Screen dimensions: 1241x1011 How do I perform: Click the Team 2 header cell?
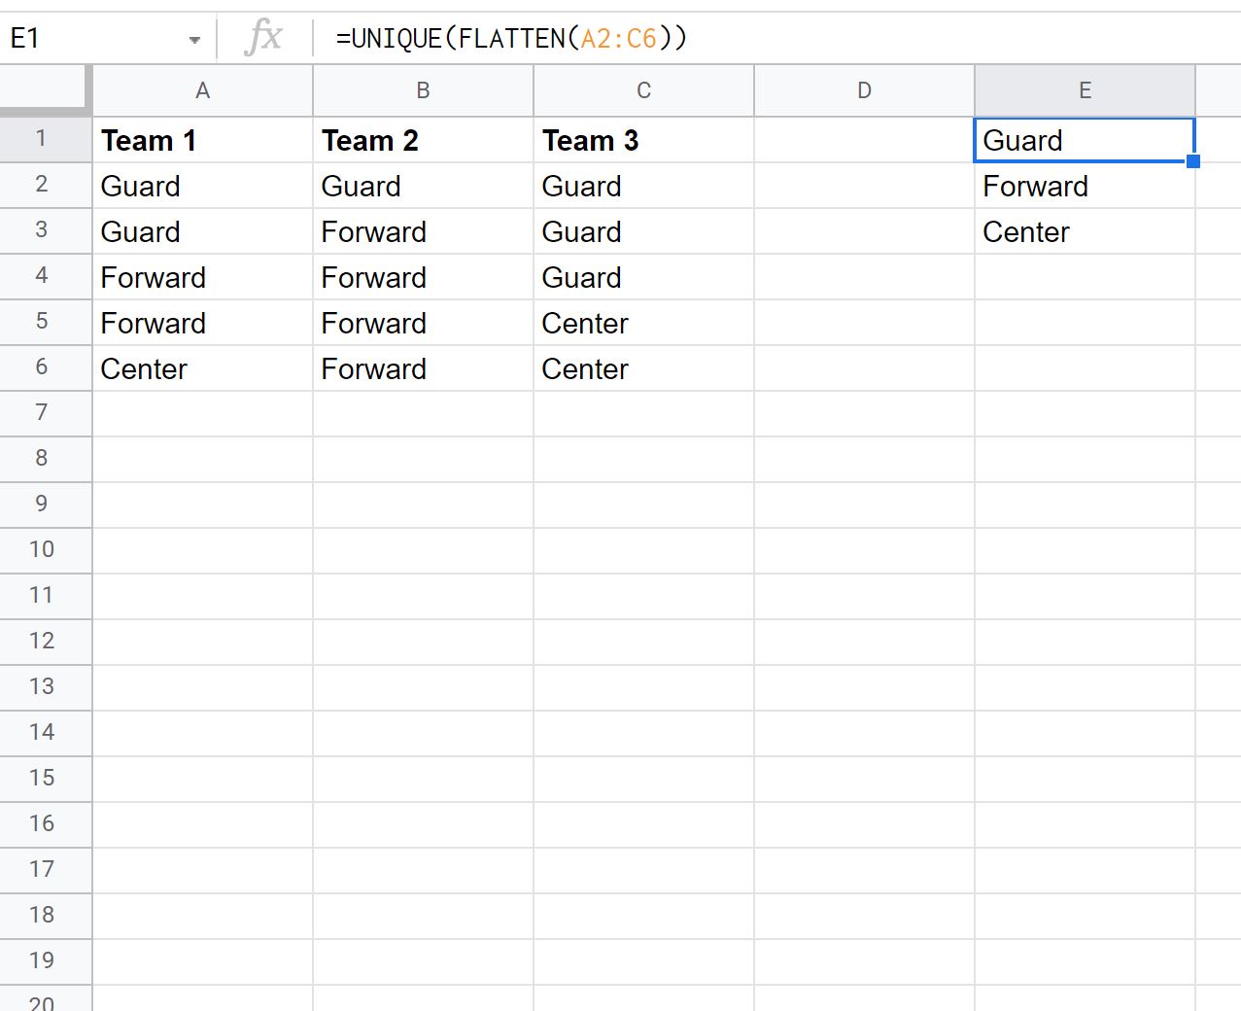[x=423, y=141]
